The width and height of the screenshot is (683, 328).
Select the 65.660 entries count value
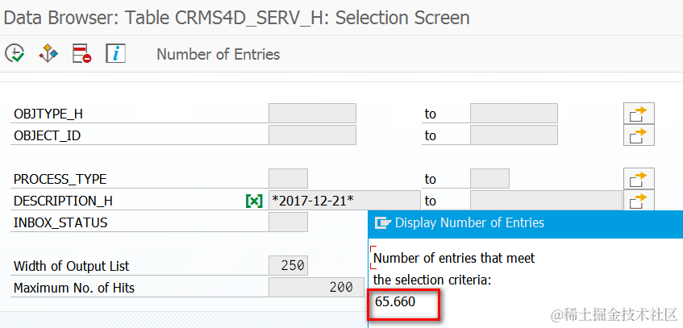395,301
